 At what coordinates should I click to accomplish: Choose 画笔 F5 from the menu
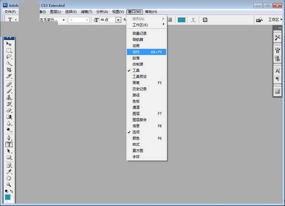tap(147, 83)
